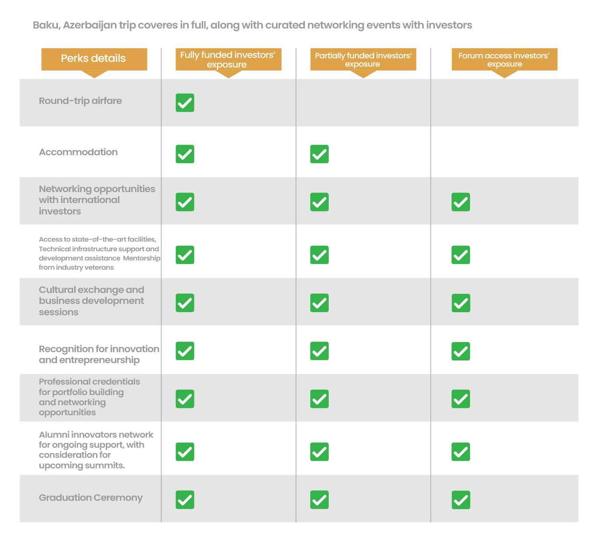Viewport: 603px width, 542px height.
Task: Click Accommodation checkmark under Fully funded column
Action: coord(185,154)
